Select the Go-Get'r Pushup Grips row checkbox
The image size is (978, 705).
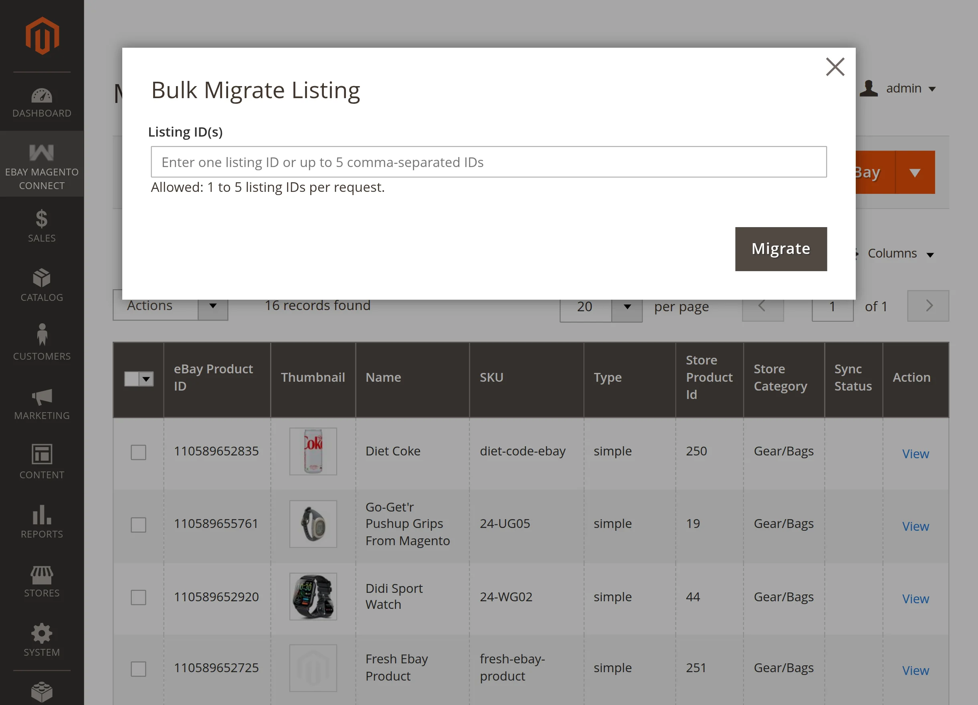138,524
